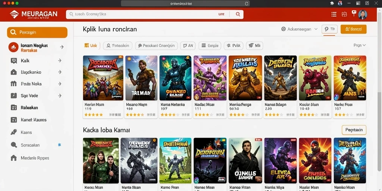Viewport: 382px width, 191px height.
Task: Click the orange Perosgan sidebar button
Action: [37, 32]
